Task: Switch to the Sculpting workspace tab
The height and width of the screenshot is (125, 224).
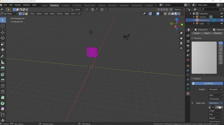Action: pyautogui.click(x=65, y=5)
